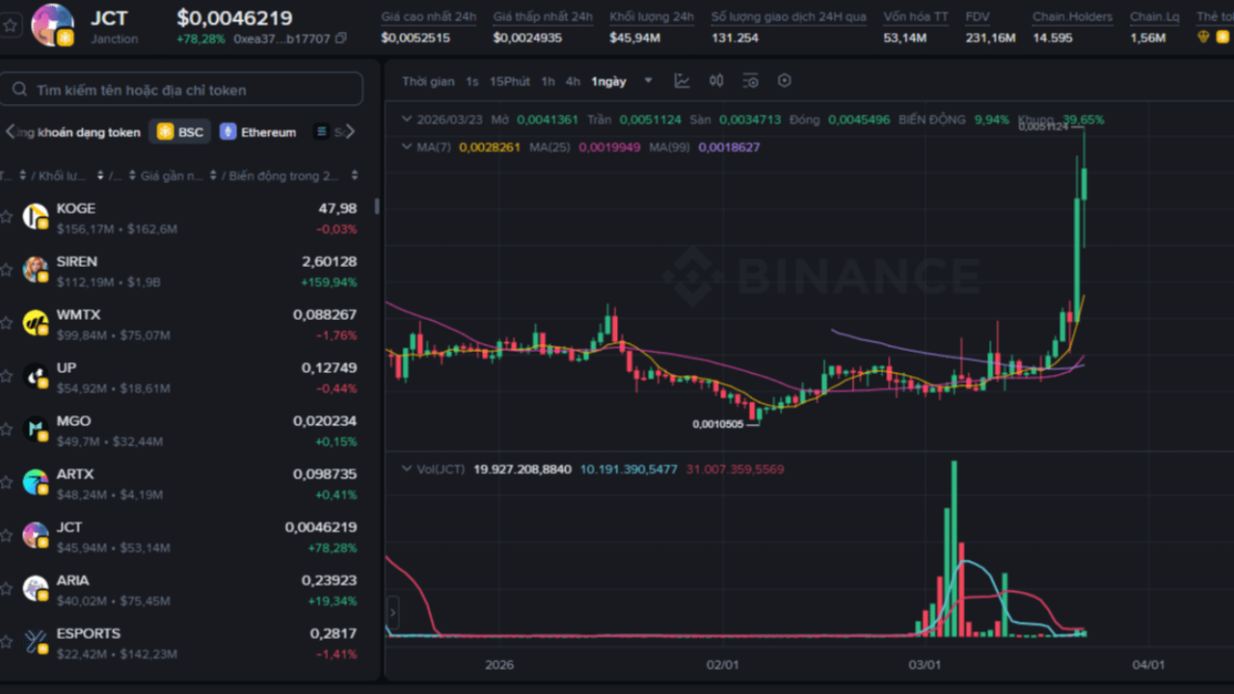Switch chart interval to 1s
1234x694 pixels.
472,81
